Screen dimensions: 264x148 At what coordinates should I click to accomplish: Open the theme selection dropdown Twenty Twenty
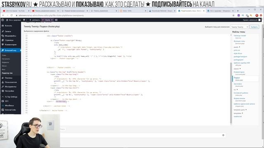pos(239,27)
